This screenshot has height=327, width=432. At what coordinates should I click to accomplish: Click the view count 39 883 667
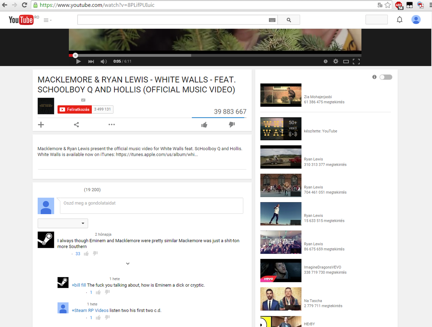click(230, 112)
